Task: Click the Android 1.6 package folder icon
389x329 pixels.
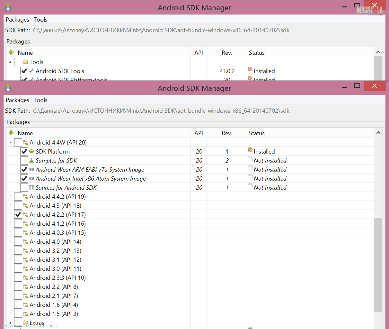Action: [25, 305]
